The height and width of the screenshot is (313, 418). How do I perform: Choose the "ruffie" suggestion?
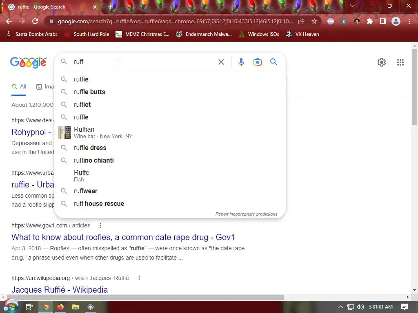pos(170,79)
